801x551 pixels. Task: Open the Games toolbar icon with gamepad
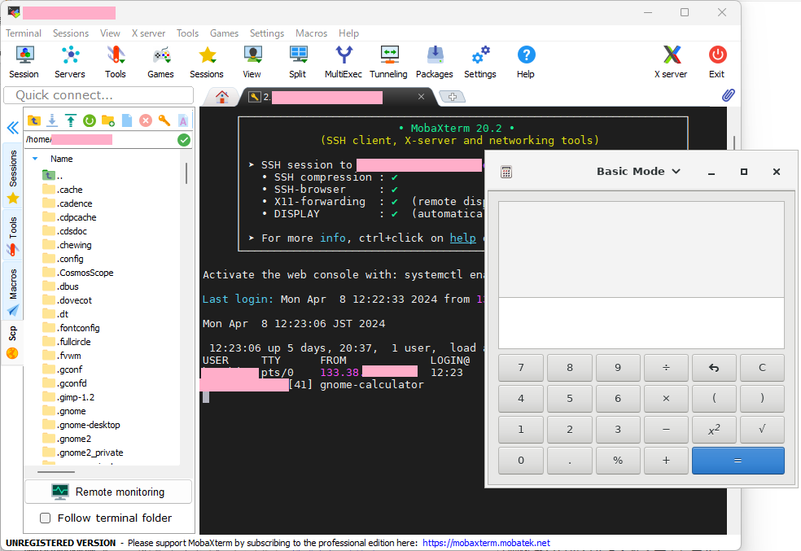point(161,62)
